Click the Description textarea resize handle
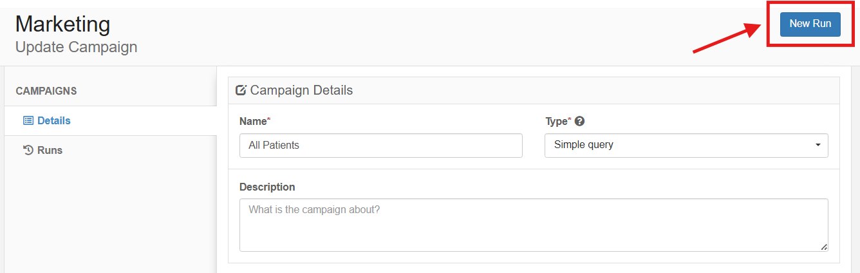 coord(824,247)
